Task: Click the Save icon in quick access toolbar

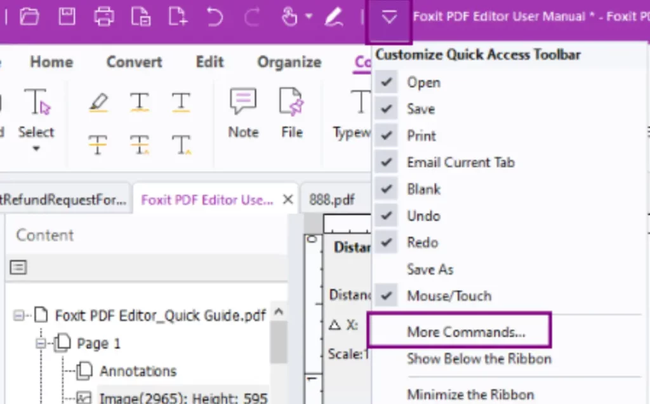Action: [x=67, y=17]
